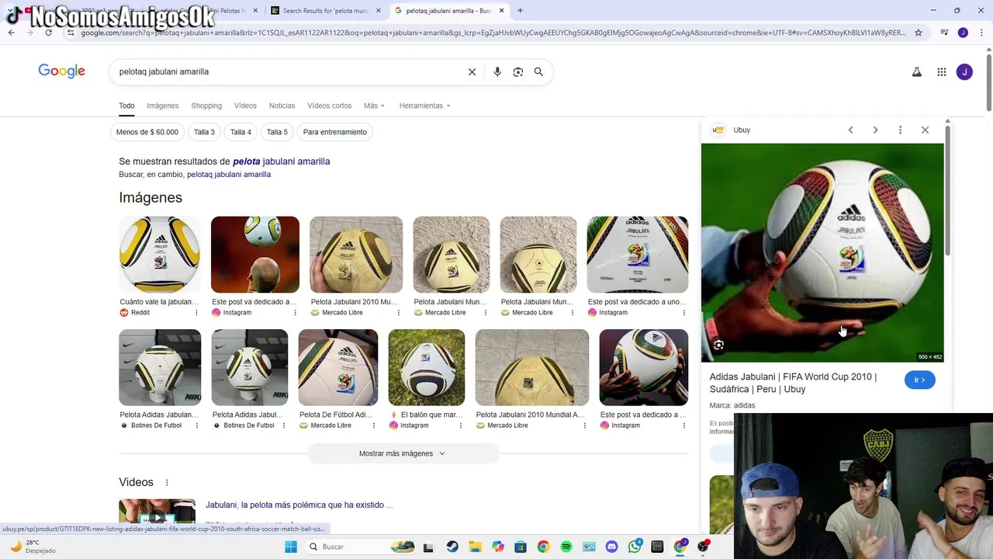Go to previous image in preview panel

[850, 130]
